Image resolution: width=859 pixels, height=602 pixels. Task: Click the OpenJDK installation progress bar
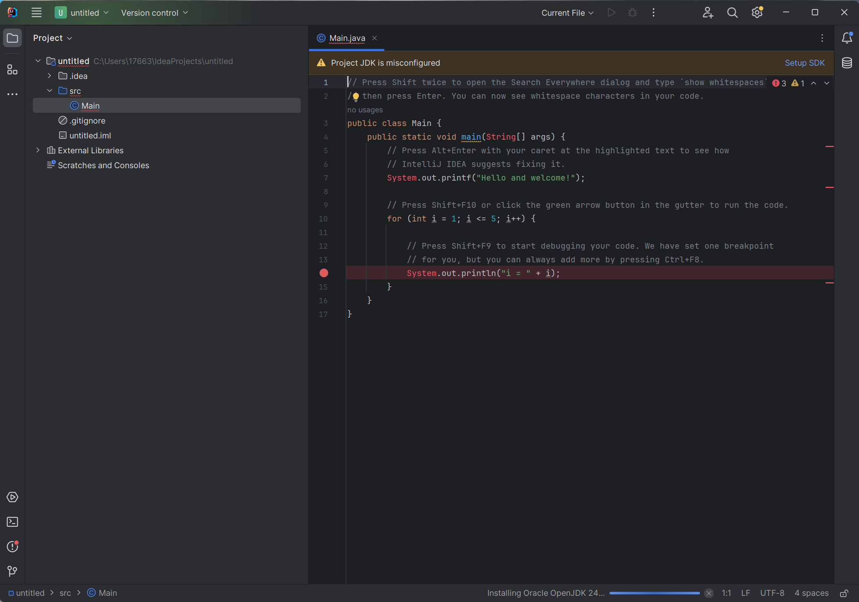pos(654,593)
